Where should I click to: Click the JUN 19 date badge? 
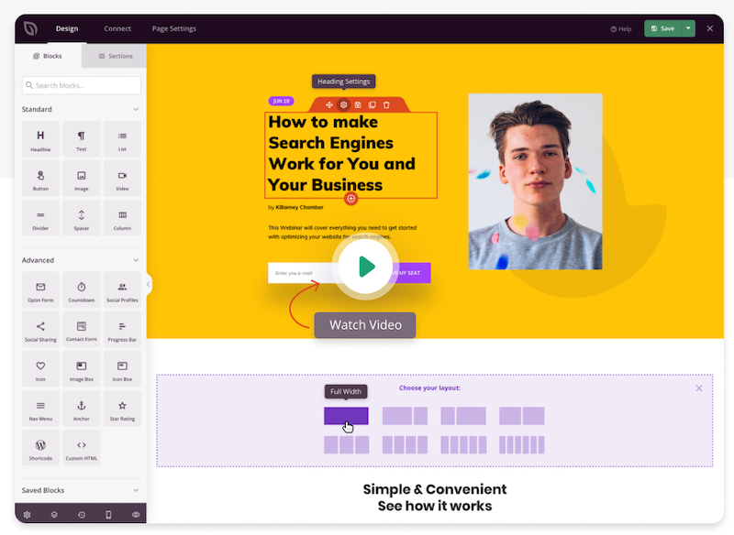[281, 101]
